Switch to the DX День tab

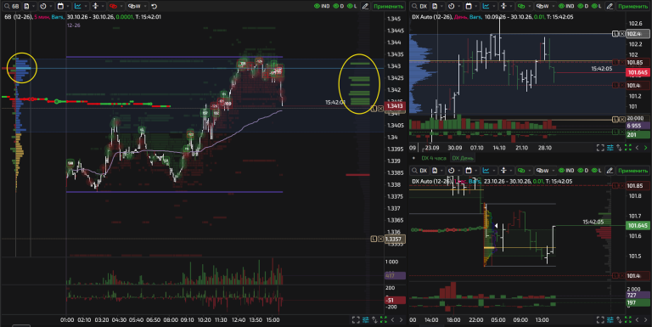(x=463, y=158)
